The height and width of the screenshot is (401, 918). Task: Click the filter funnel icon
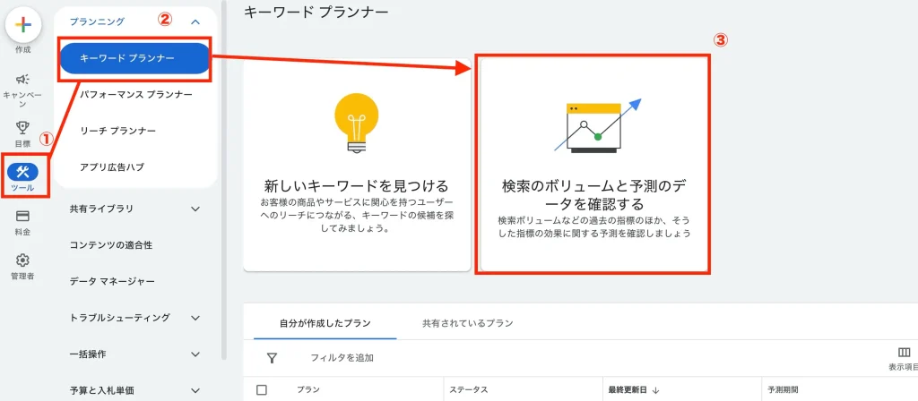(272, 358)
